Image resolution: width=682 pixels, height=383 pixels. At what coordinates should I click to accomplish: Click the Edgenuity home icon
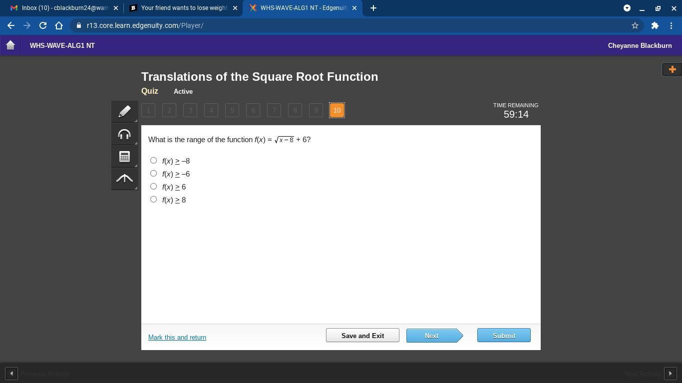tap(10, 45)
